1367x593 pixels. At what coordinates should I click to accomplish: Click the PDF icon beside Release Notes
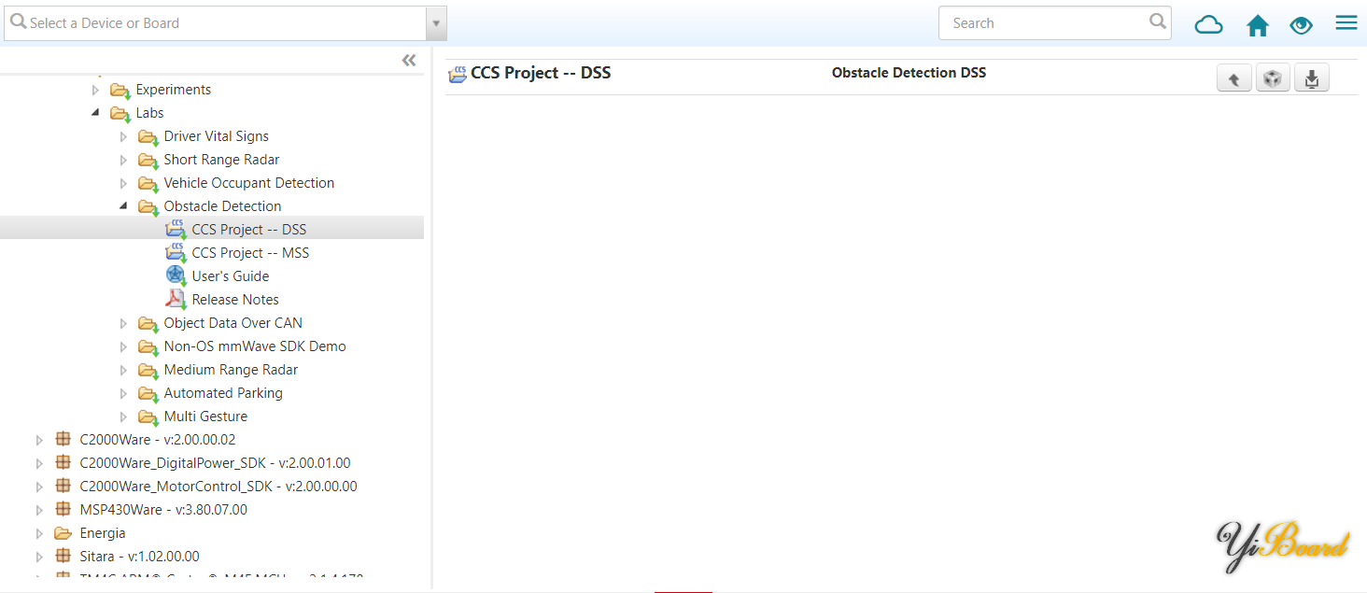click(176, 299)
